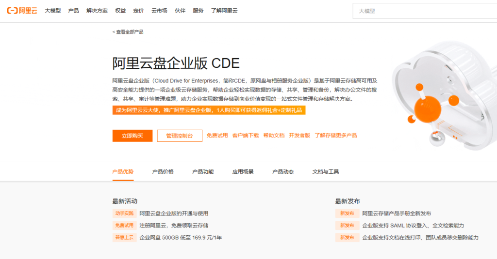Go to 定价 in top navigation
This screenshot has width=497, height=259.
click(x=138, y=11)
